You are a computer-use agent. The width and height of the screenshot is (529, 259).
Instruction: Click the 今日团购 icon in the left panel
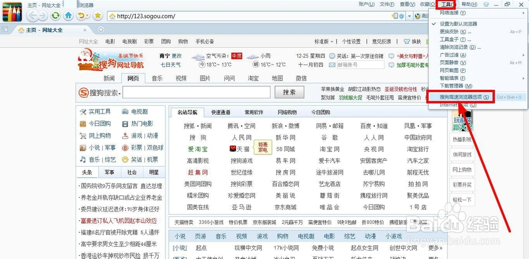83,124
